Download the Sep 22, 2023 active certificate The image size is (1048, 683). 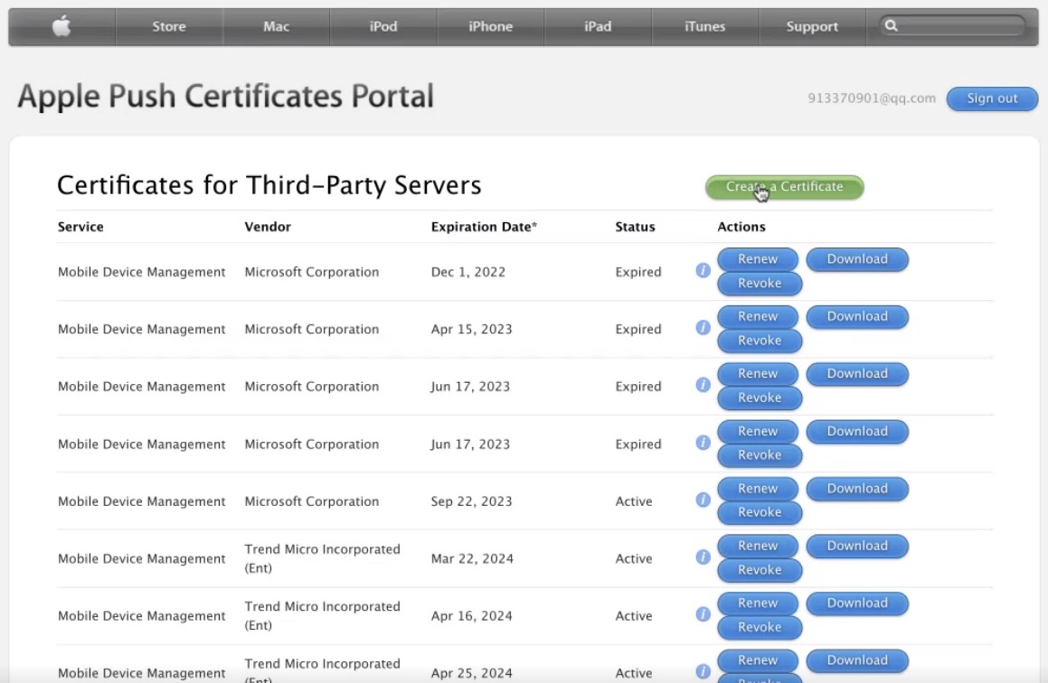coord(856,488)
